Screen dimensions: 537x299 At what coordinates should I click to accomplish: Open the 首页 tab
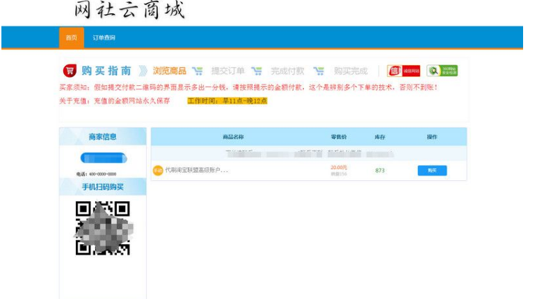pos(72,37)
